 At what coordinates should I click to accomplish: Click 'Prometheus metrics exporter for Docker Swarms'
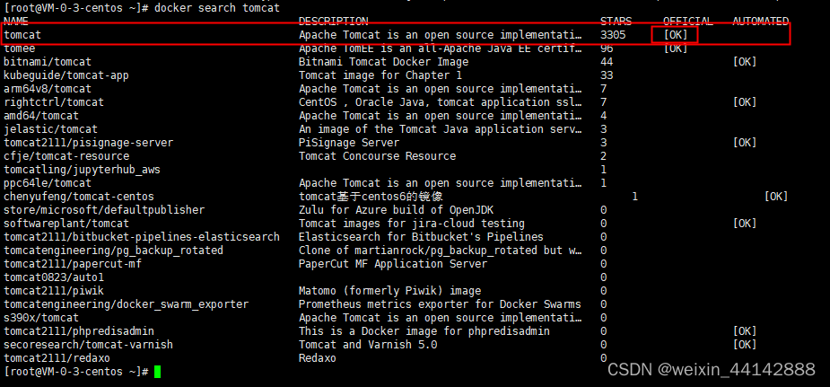tap(440, 304)
